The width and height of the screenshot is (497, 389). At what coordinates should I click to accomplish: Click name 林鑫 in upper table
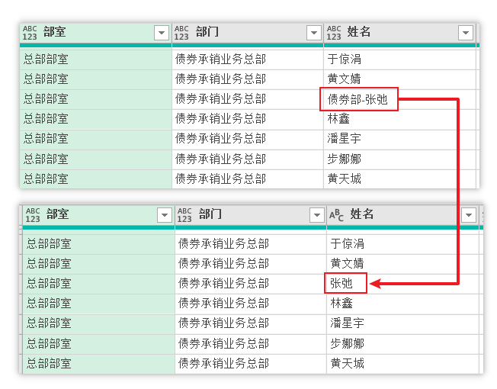pyautogui.click(x=338, y=119)
